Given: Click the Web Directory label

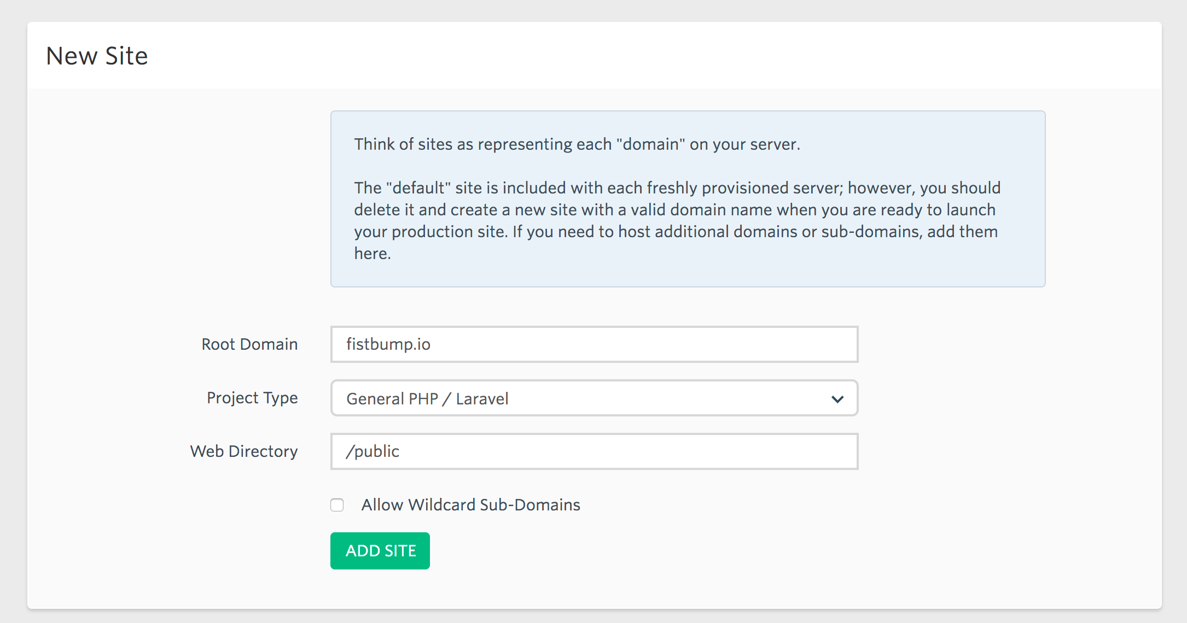Looking at the screenshot, I should pyautogui.click(x=244, y=452).
